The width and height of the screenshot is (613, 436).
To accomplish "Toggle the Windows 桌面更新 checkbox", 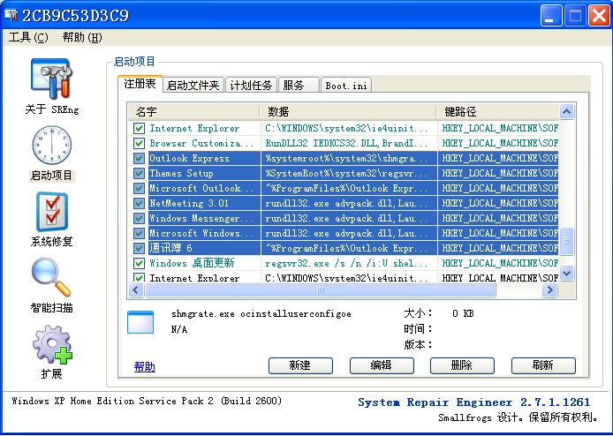I will [139, 263].
